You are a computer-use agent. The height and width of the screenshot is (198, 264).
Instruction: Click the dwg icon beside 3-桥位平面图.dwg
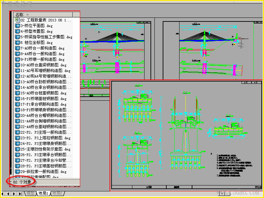pyautogui.click(x=17, y=26)
